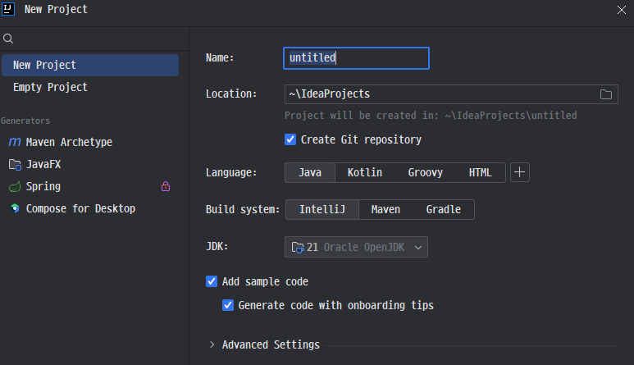This screenshot has height=365, width=634.
Task: Click the IntelliJ IDEA logo in title bar
Action: (8, 9)
